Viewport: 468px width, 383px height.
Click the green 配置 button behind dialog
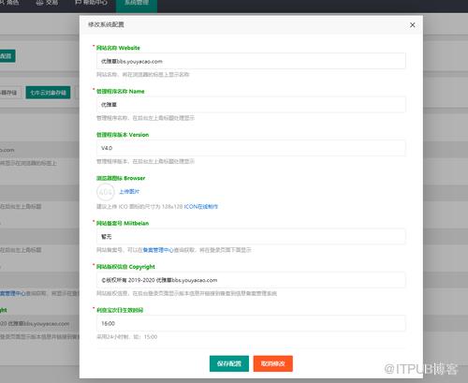click(7, 56)
